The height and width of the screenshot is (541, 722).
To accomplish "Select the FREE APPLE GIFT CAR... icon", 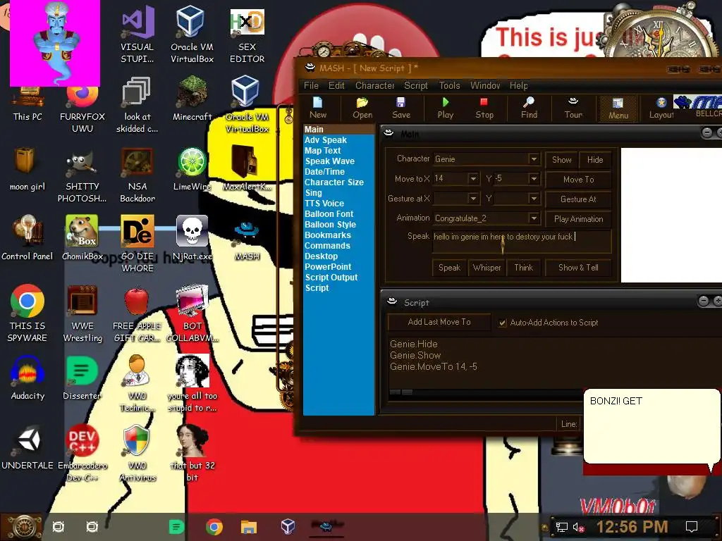I will 137,313.
